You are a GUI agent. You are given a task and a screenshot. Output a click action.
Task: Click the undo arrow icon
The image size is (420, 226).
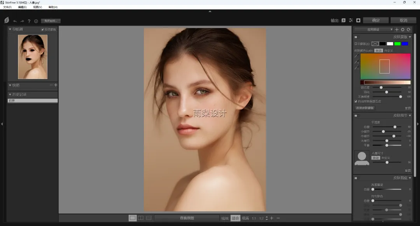pyautogui.click(x=15, y=21)
